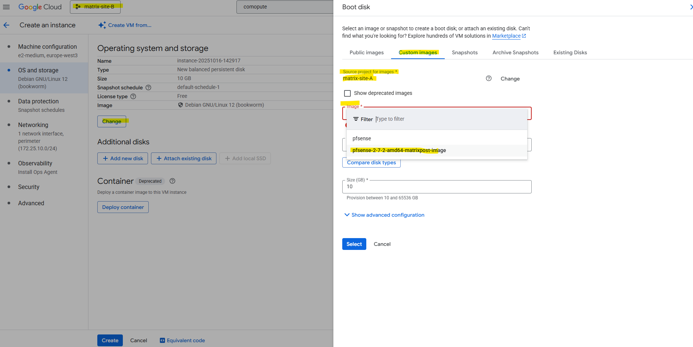Viewport: 693px width, 347px height.
Task: Click help icon next to License type
Action: pos(133,96)
